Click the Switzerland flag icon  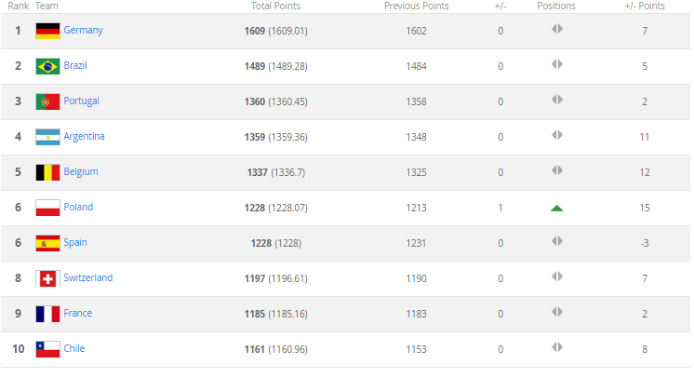[x=47, y=278]
